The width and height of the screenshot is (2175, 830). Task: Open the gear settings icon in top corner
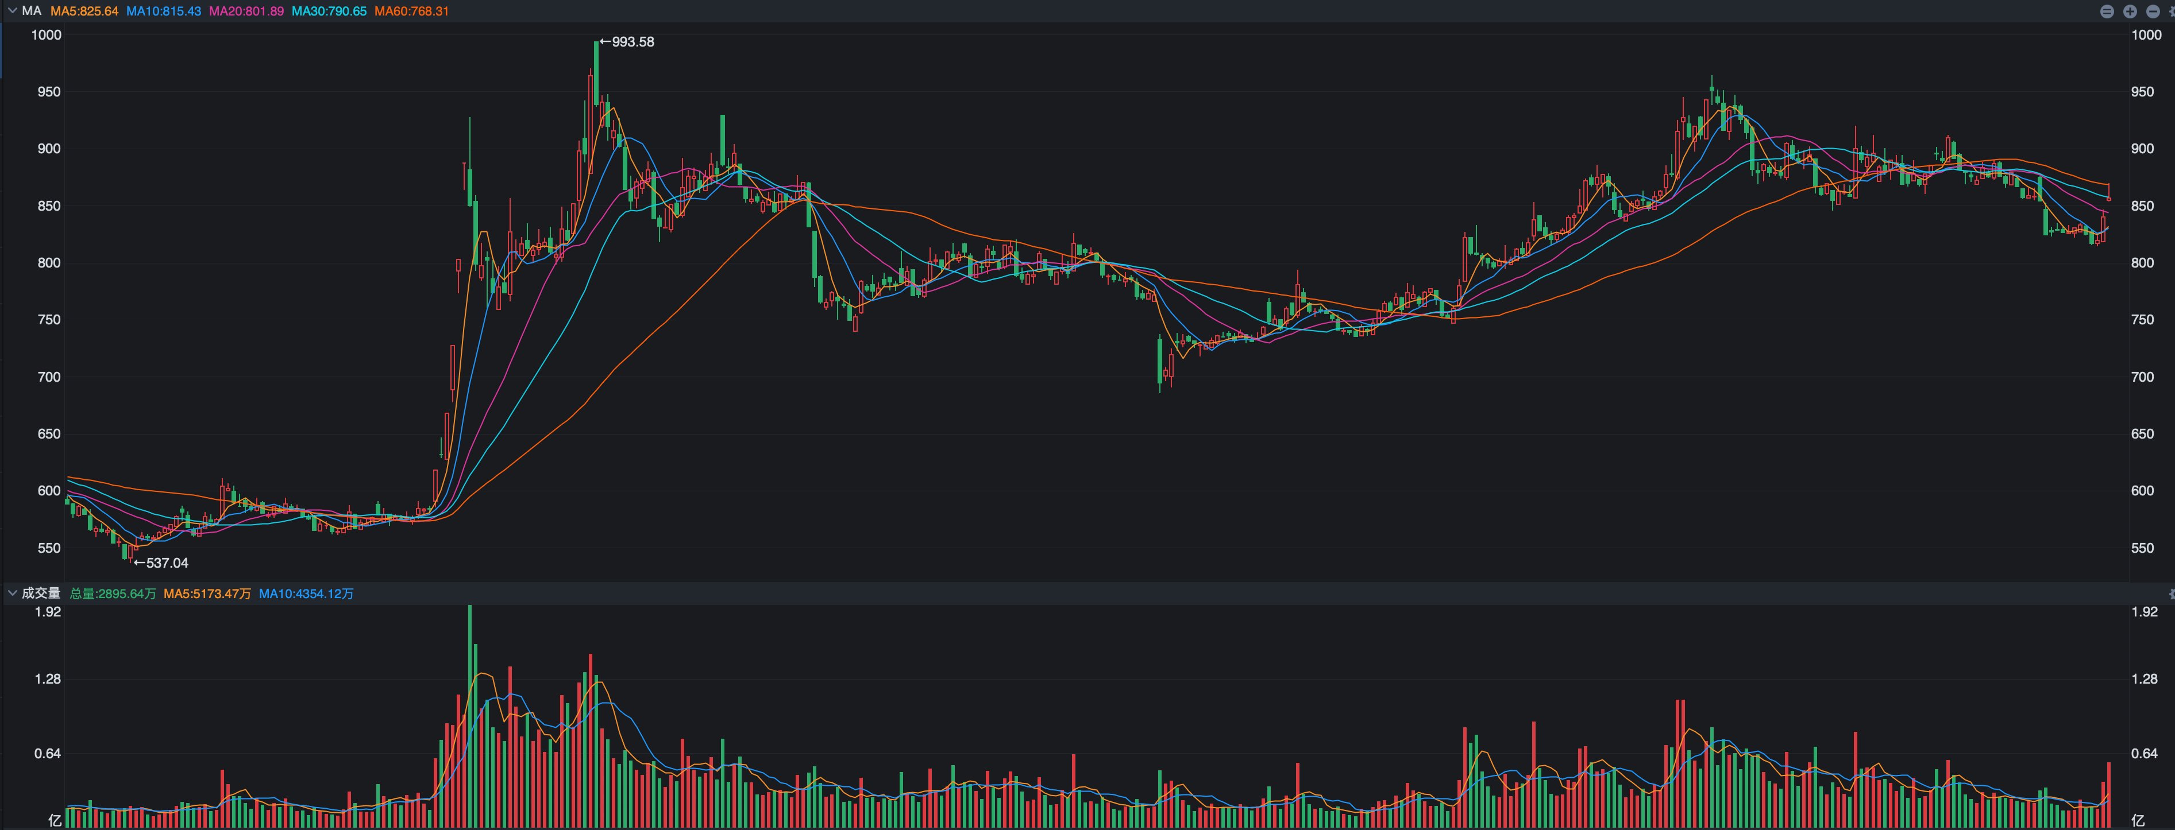click(2172, 11)
